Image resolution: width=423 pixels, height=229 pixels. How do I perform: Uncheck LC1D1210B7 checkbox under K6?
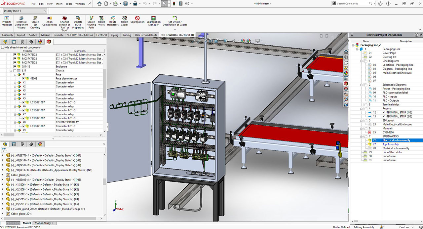click(23, 110)
